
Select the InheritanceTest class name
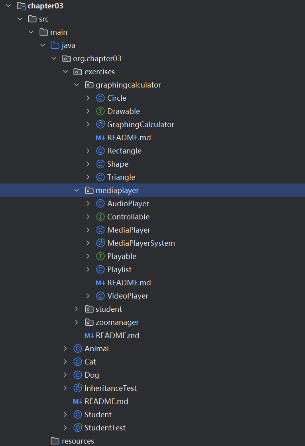coord(111,388)
